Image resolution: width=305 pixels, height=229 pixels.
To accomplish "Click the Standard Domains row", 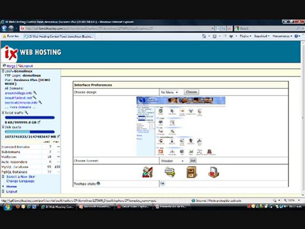I will pyautogui.click(x=31, y=147).
